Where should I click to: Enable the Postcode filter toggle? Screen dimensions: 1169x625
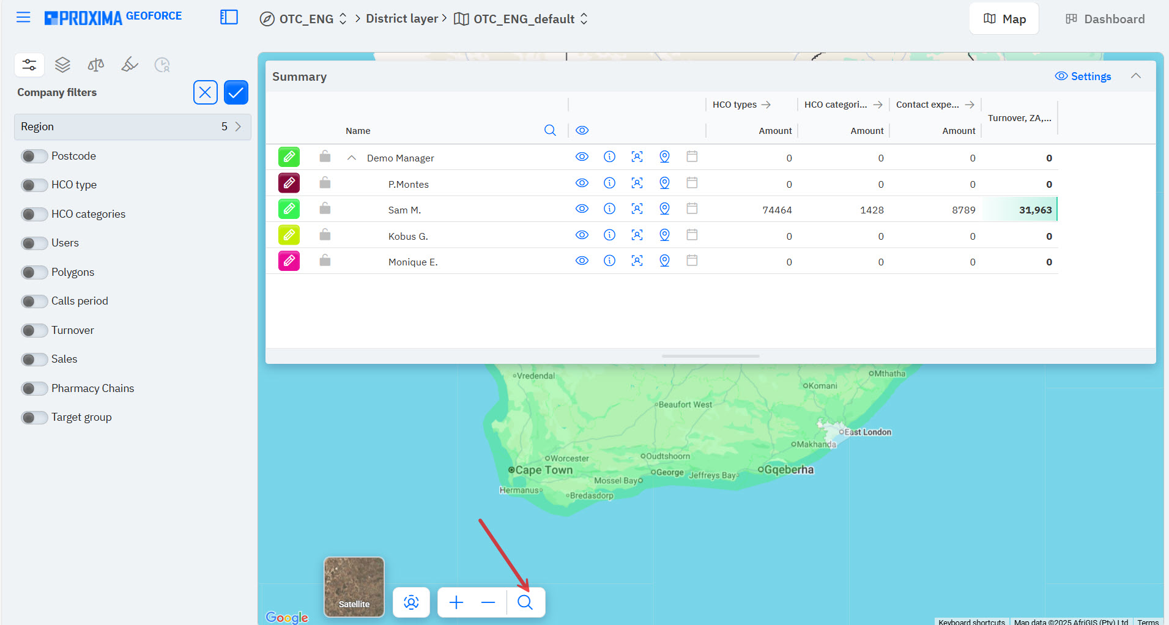pyautogui.click(x=34, y=156)
